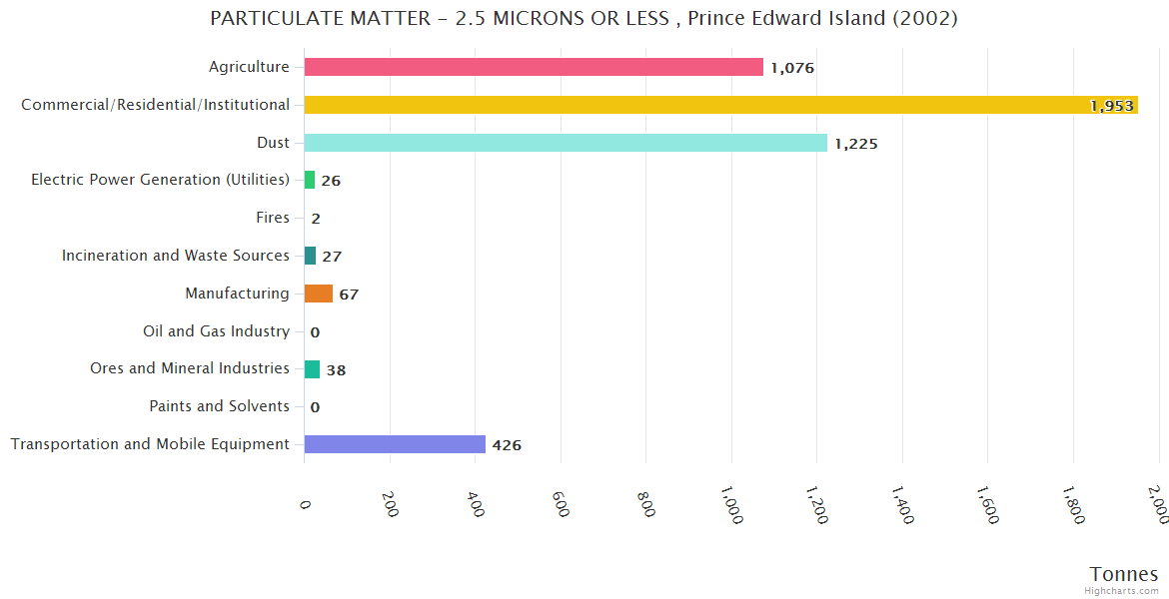Click the Paints and Solvents label
Viewport: 1169px width, 599px height.
tap(219, 406)
